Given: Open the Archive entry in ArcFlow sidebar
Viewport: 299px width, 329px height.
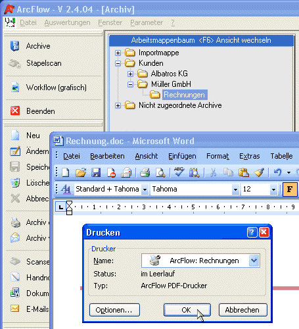Looking at the screenshot, I should pyautogui.click(x=30, y=46).
